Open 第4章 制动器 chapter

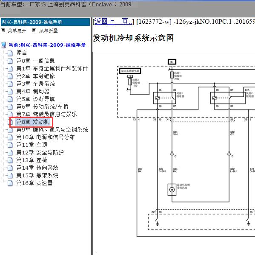coord(33,91)
